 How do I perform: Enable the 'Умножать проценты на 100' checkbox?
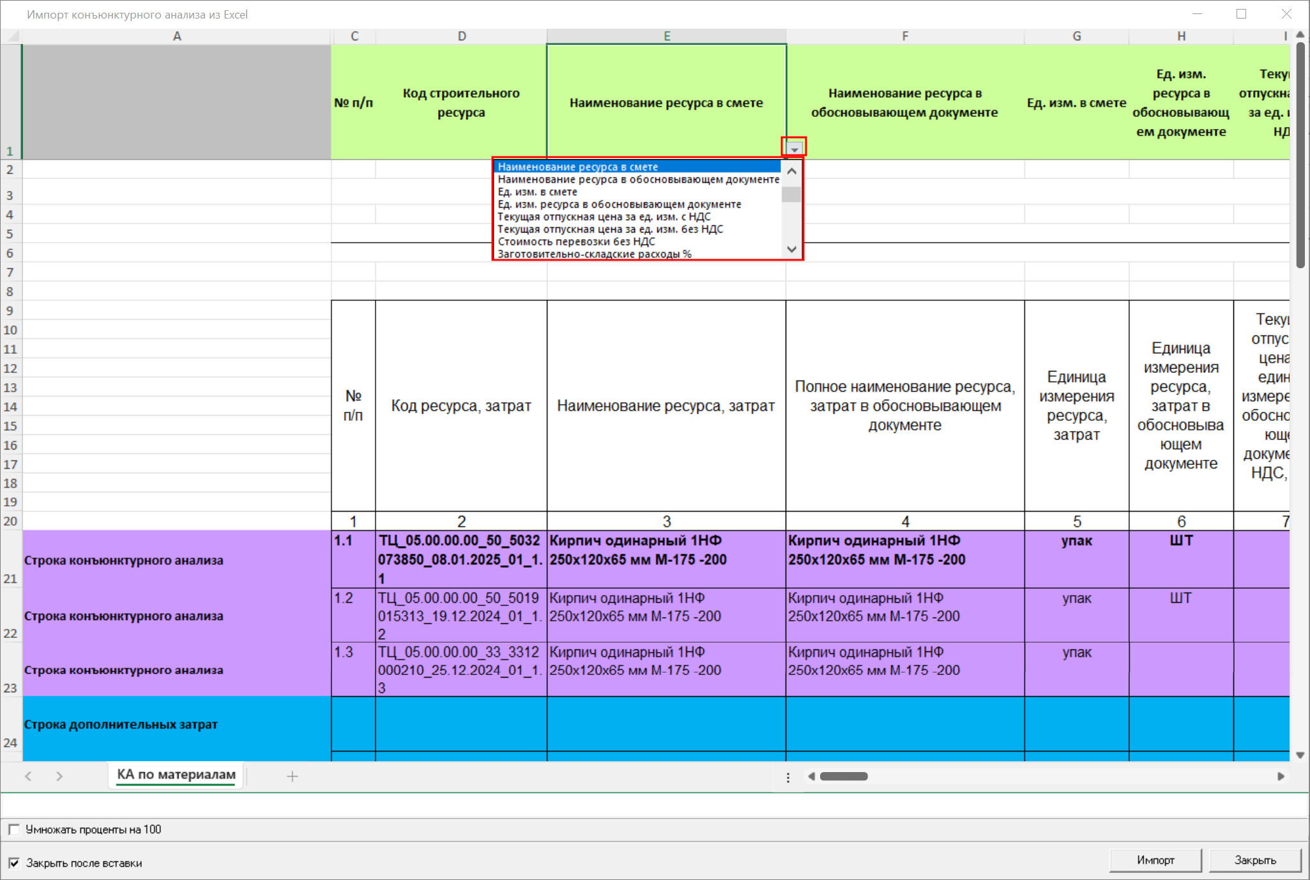coord(14,830)
